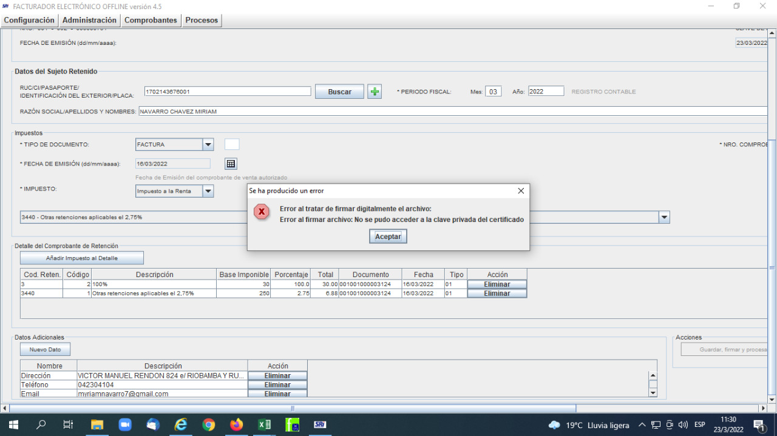Expand the IMPUESTO dropdown arrow
The image size is (777, 436).
(208, 191)
